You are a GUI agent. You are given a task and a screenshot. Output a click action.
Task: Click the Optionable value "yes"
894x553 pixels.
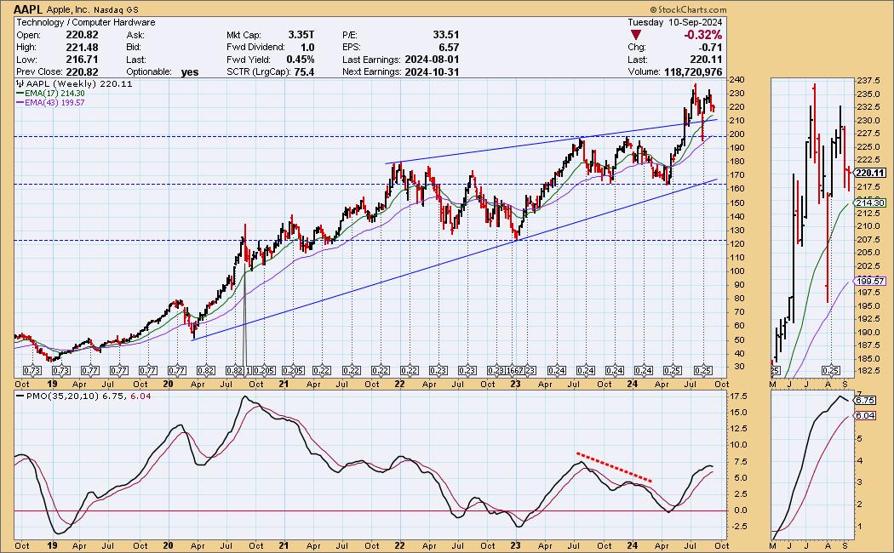click(x=190, y=72)
